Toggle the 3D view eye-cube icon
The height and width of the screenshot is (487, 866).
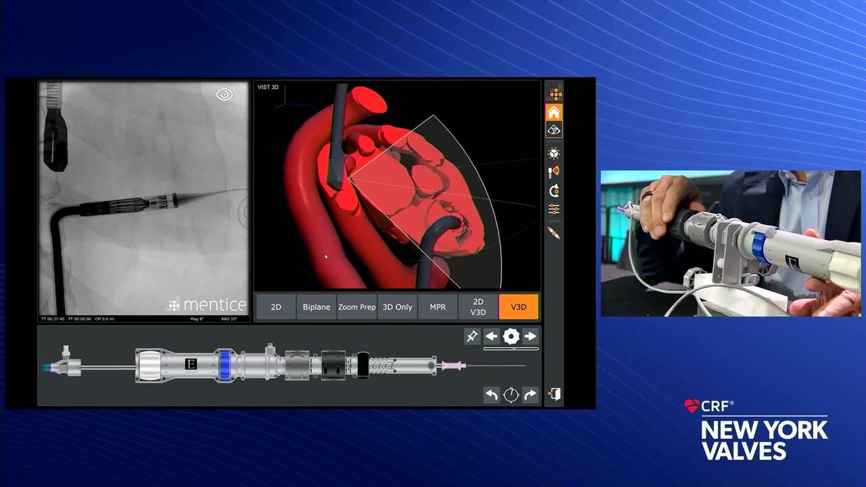pyautogui.click(x=554, y=129)
